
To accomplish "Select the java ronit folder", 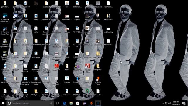I will click(46, 4).
